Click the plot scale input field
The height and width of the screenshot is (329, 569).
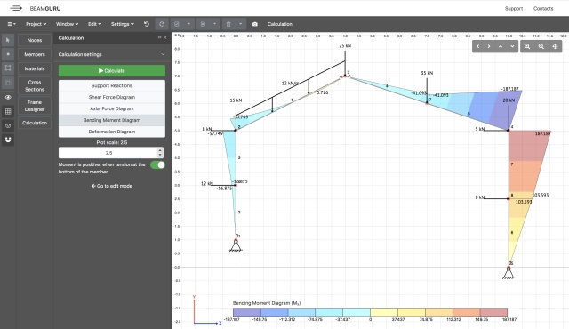pyautogui.click(x=108, y=153)
